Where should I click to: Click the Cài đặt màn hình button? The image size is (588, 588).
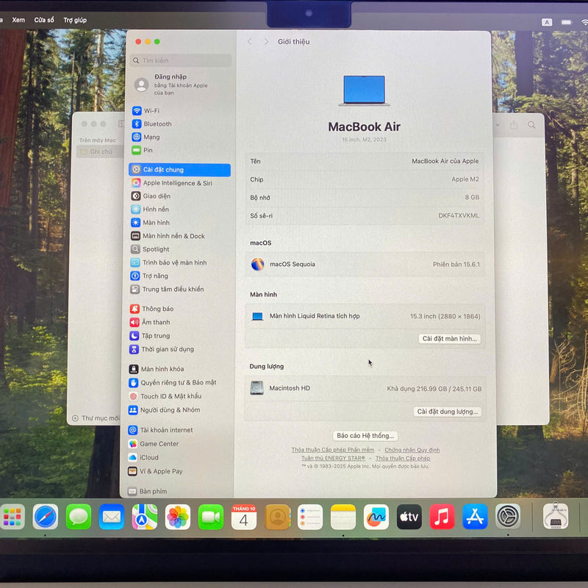click(x=450, y=339)
